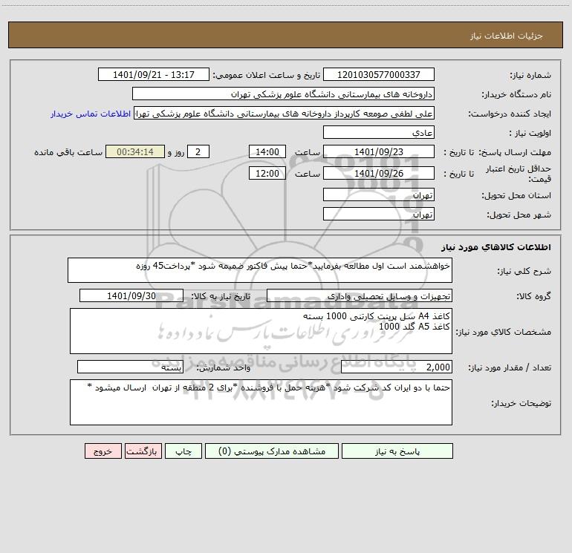Click the text روز و
Screen dimensions: 572x553
176,152
